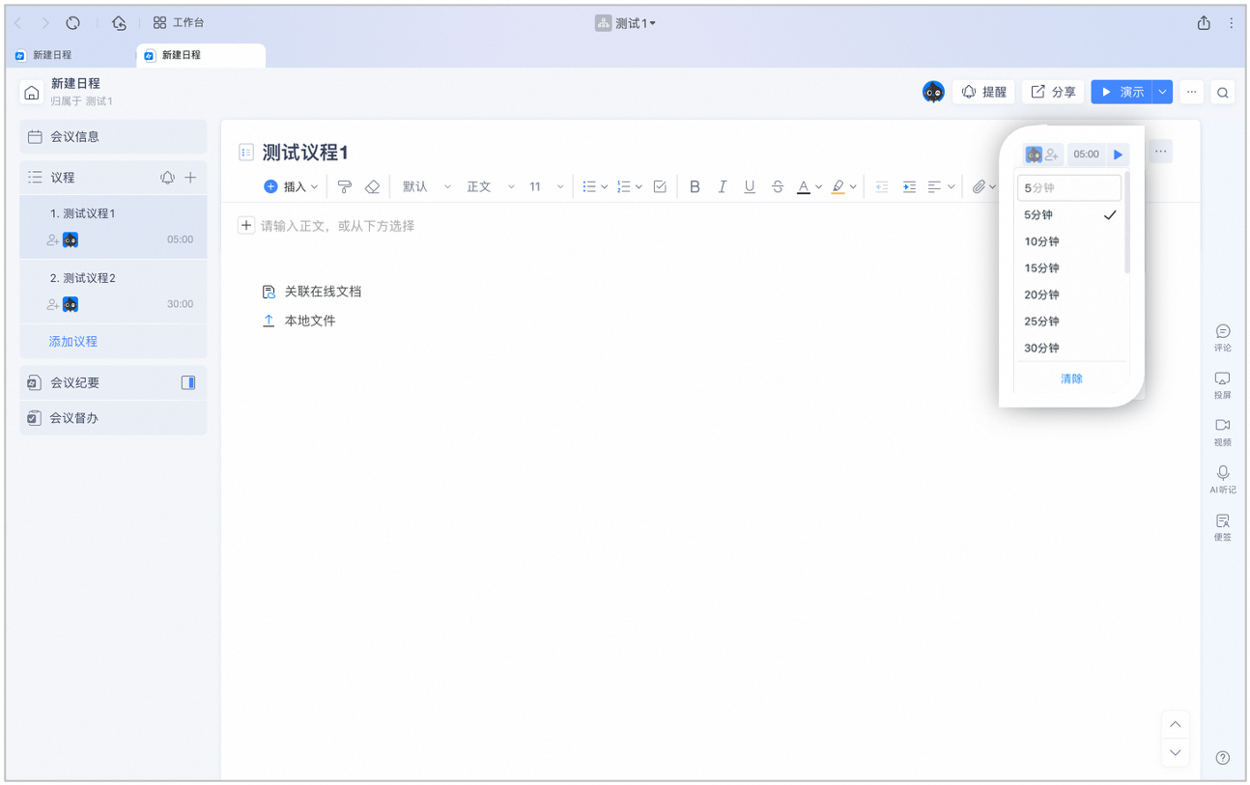Open 会议督办 section
Screen dimensions: 1250x785
point(113,418)
